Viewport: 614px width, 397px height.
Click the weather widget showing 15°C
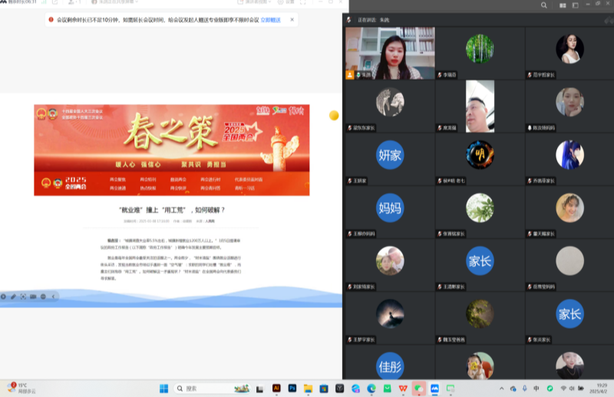21,388
